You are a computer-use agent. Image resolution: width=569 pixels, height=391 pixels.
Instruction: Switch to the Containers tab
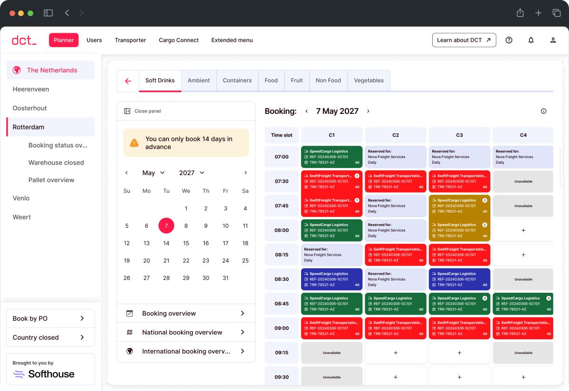coord(237,80)
